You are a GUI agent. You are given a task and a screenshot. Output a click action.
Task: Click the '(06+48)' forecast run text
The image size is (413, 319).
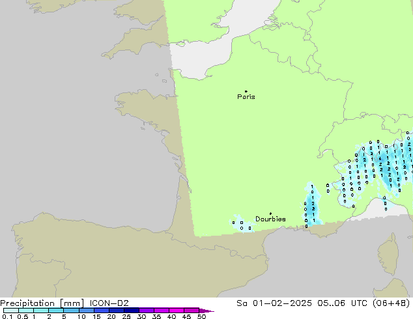(x=392, y=303)
